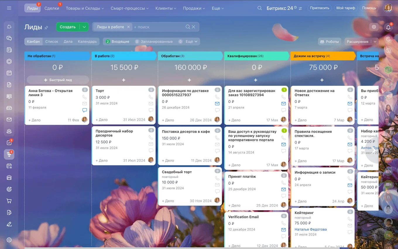Screen dimensions: 398x249
Task: Click the search magnifier icon in top bar
Action: tap(260, 8)
